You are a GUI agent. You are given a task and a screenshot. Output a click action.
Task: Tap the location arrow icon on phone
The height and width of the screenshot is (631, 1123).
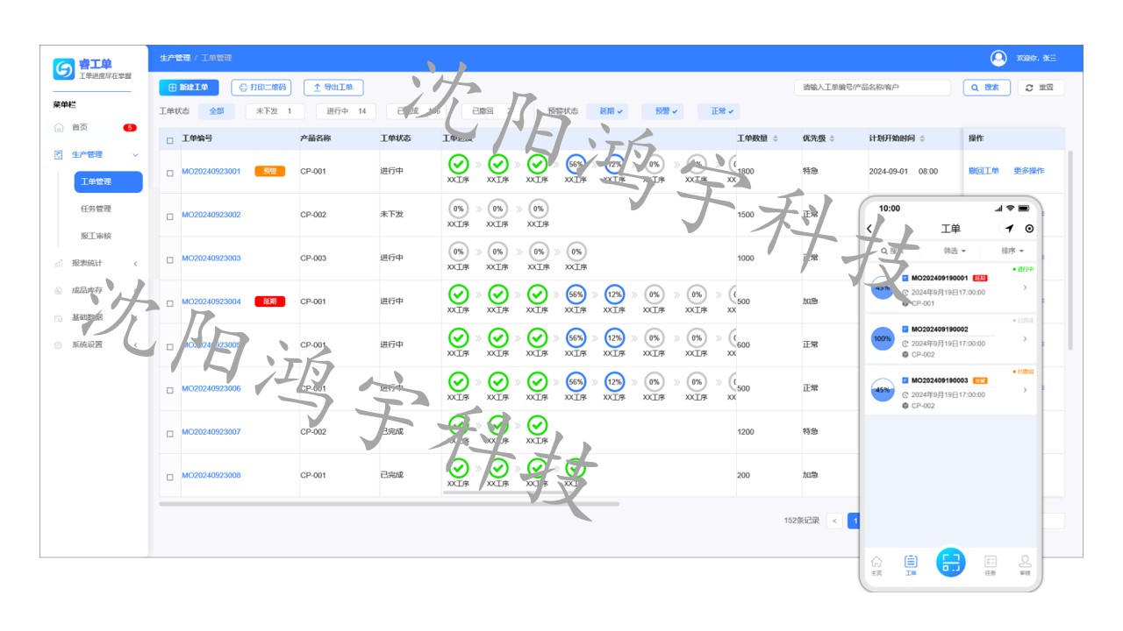[x=1009, y=229]
